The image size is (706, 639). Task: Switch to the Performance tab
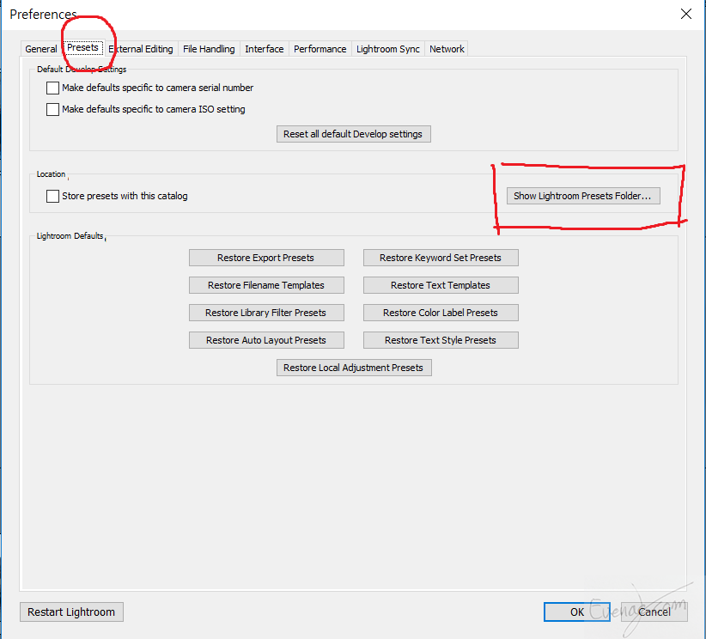point(320,49)
